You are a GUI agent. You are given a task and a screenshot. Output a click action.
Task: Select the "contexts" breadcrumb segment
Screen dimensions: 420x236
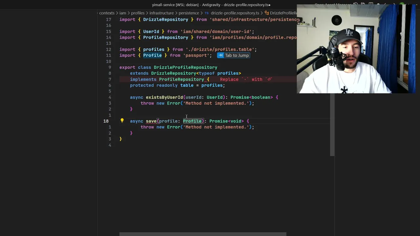(x=107, y=13)
